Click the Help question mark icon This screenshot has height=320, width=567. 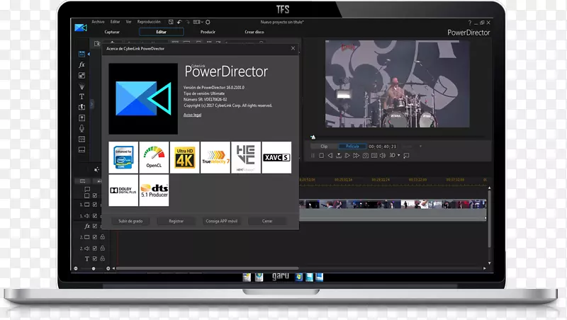470,23
